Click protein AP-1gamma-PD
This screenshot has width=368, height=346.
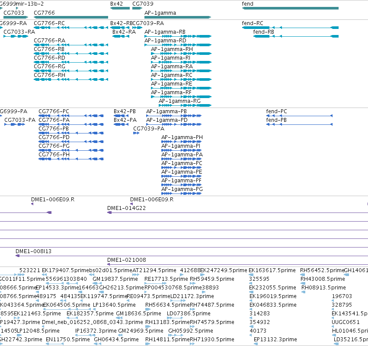pos(167,120)
